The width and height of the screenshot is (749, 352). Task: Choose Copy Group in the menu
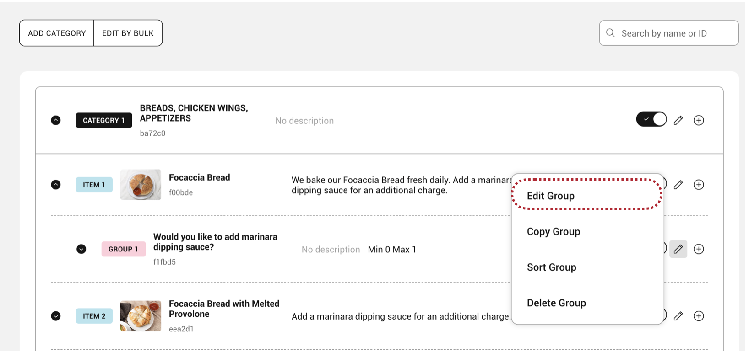pyautogui.click(x=554, y=232)
